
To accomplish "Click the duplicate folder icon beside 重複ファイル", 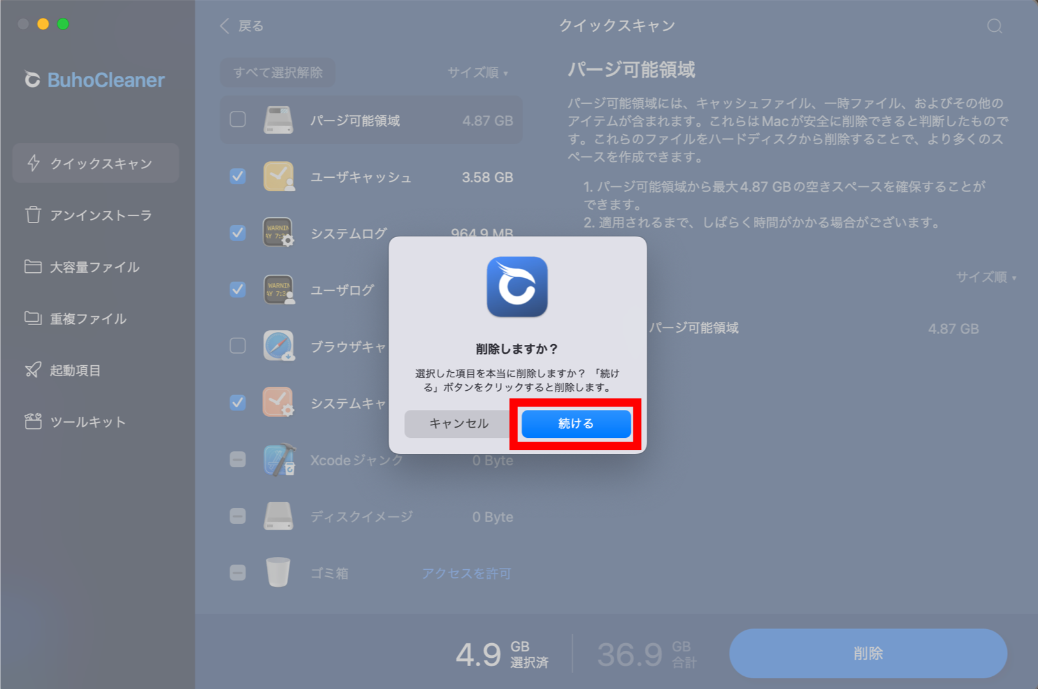I will coord(33,317).
